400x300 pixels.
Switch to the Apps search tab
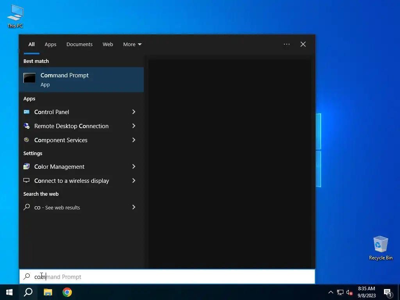(x=50, y=45)
